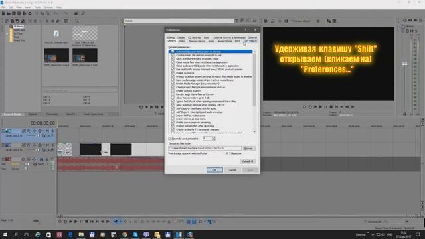Open the Video tab in Preferences
This screenshot has height=239, width=425.
(182, 41)
